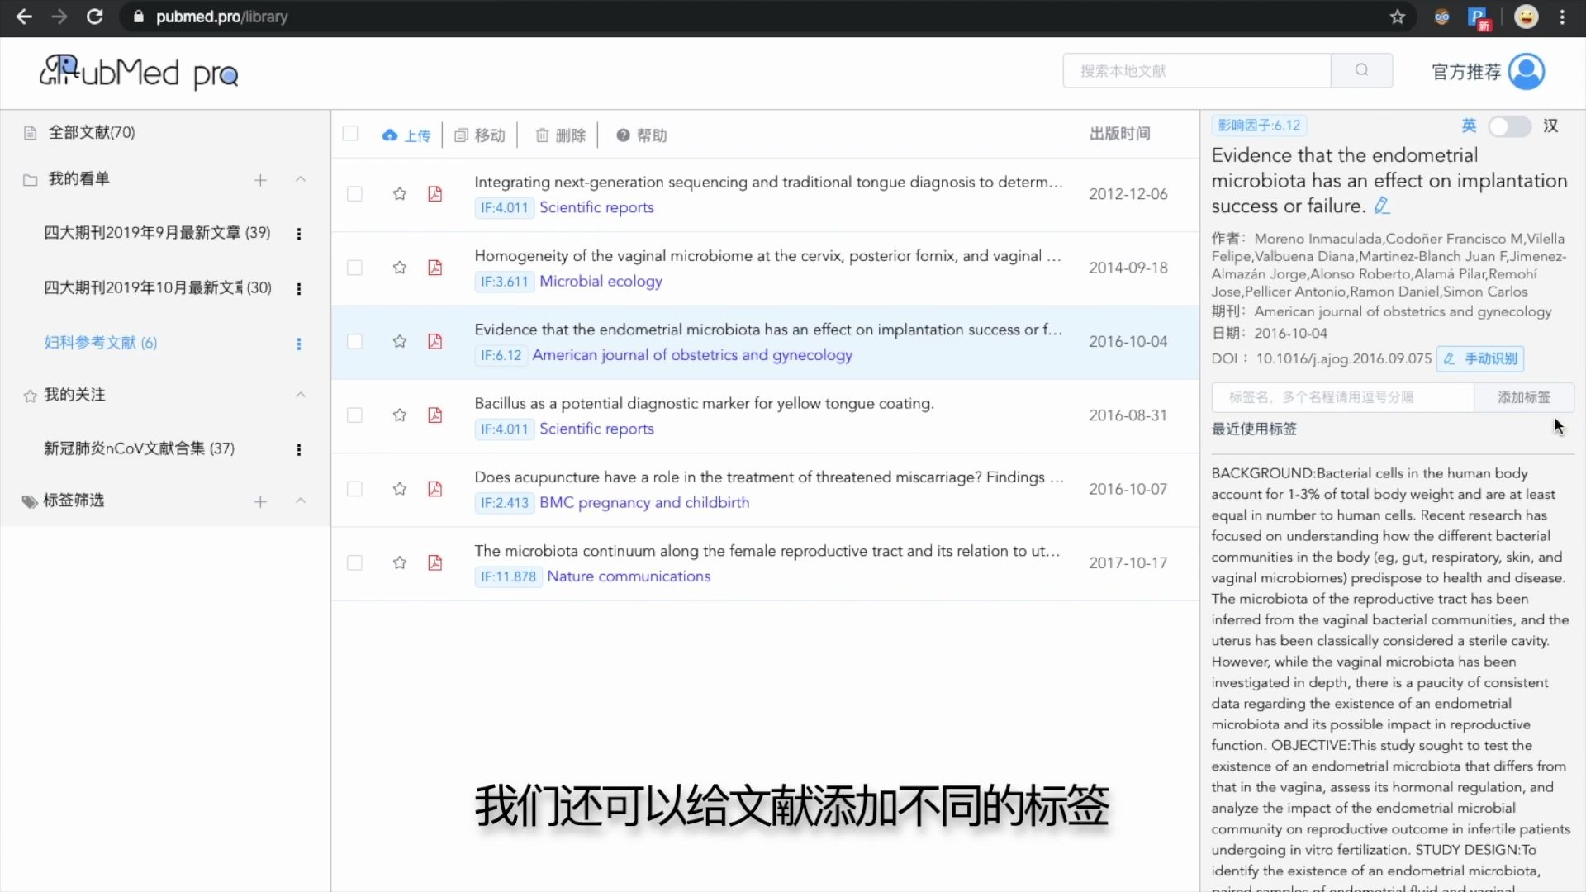1586x892 pixels.
Task: Click the 移动 move button
Action: 480,135
